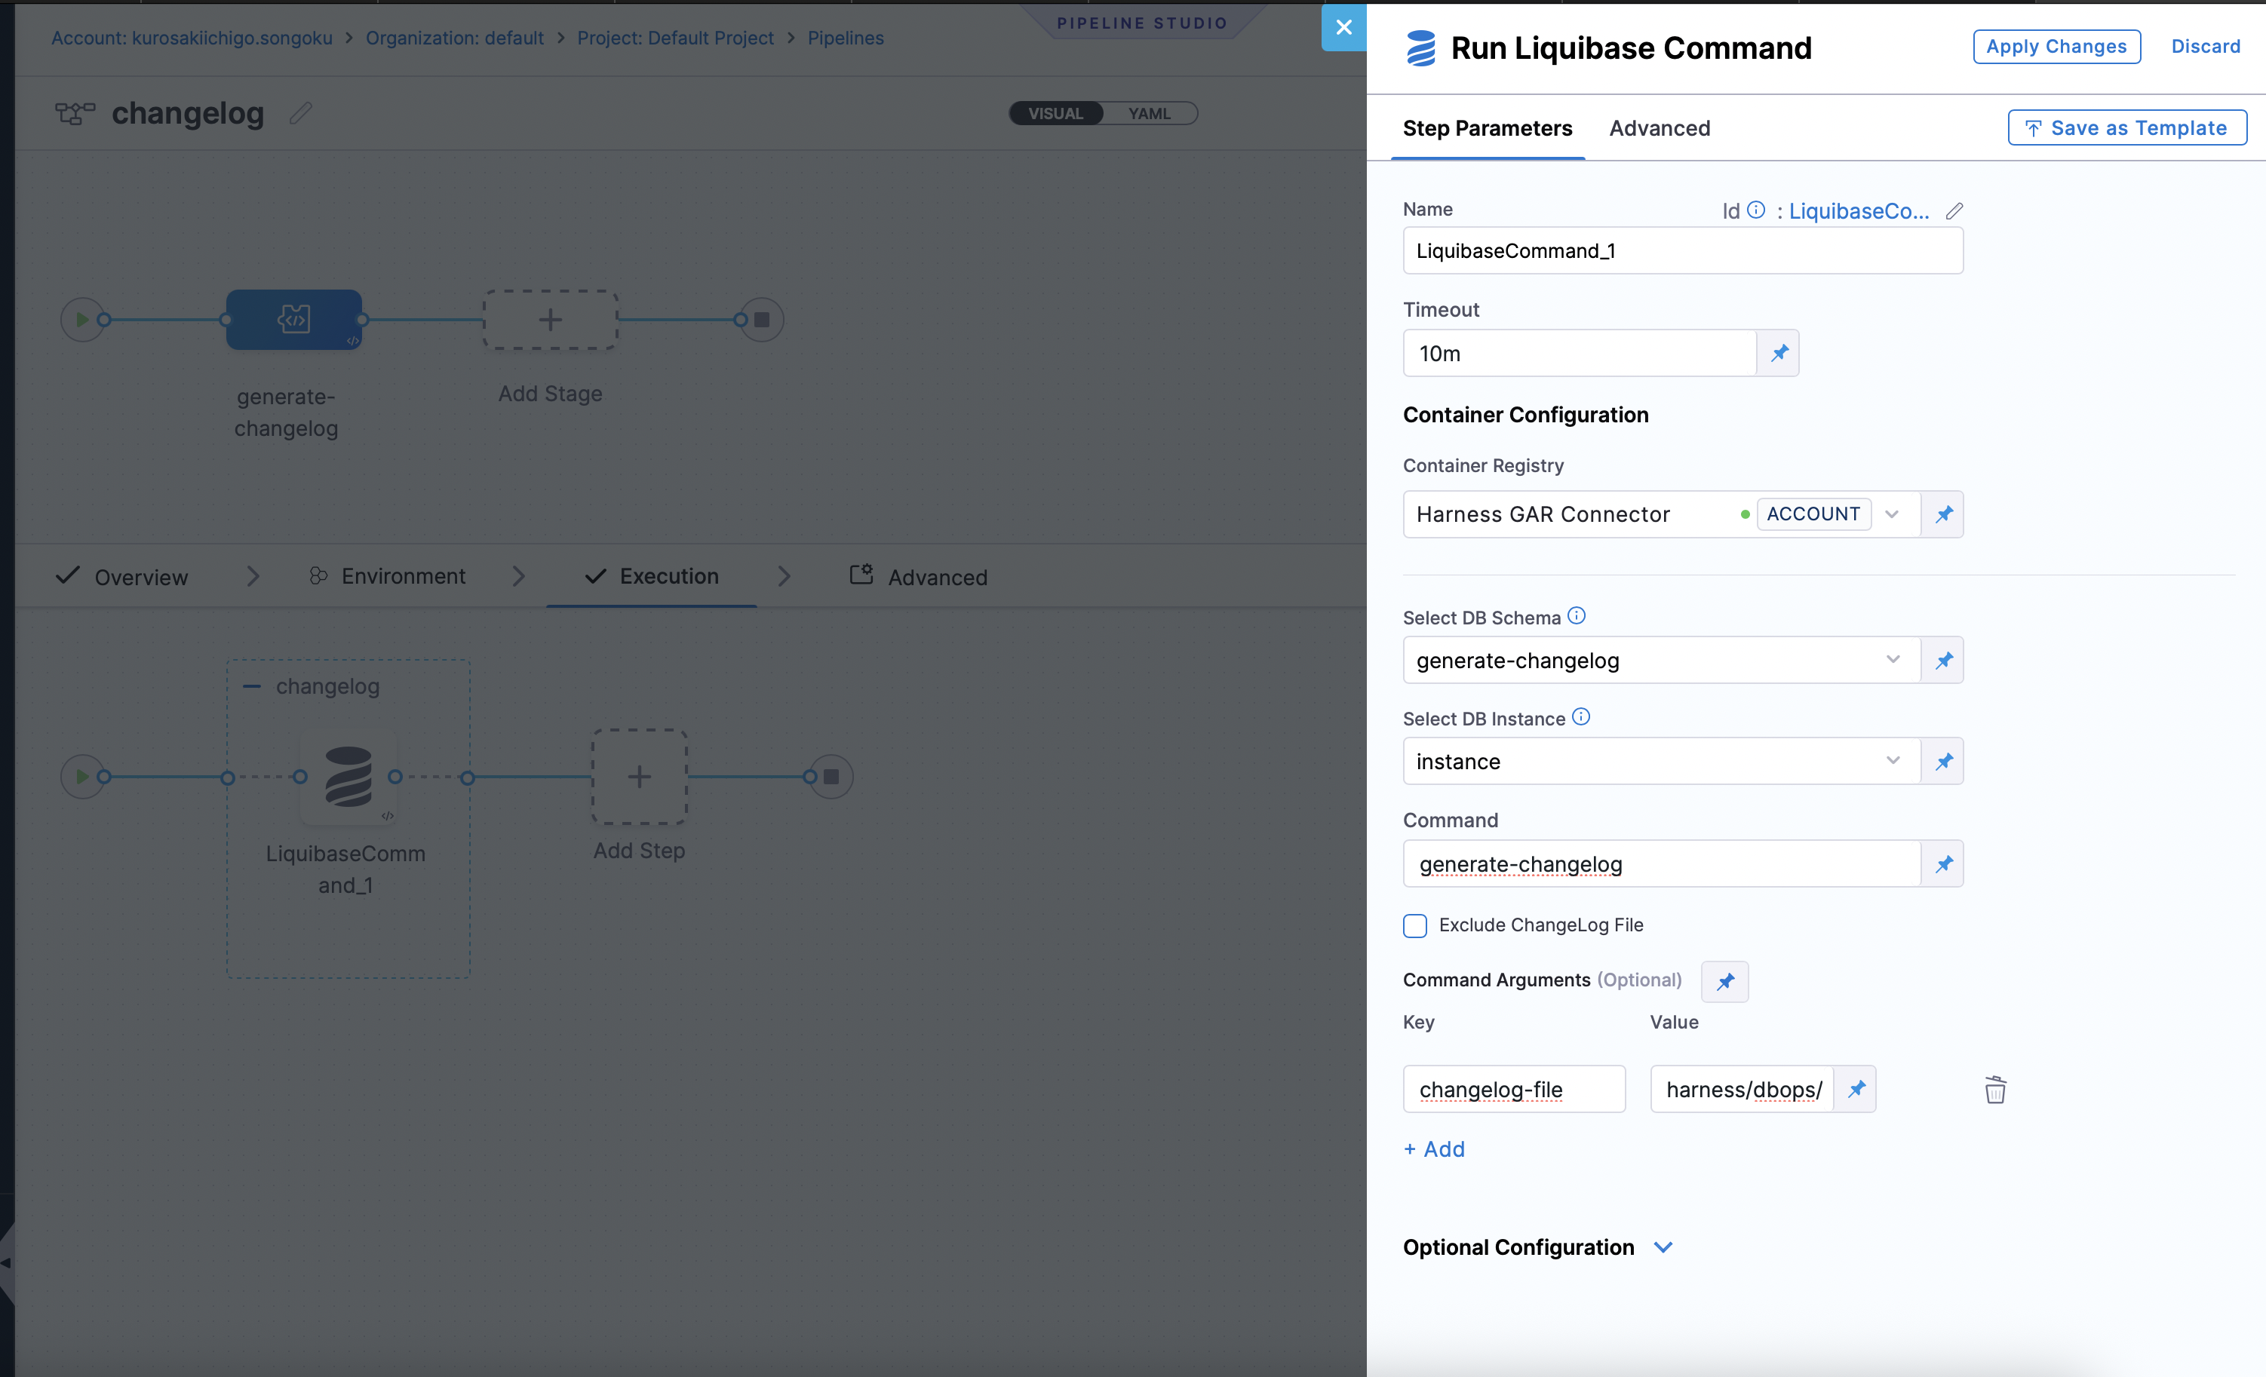Enable the Exclude ChangeLog File checkbox
This screenshot has height=1377, width=2266.
click(1414, 925)
